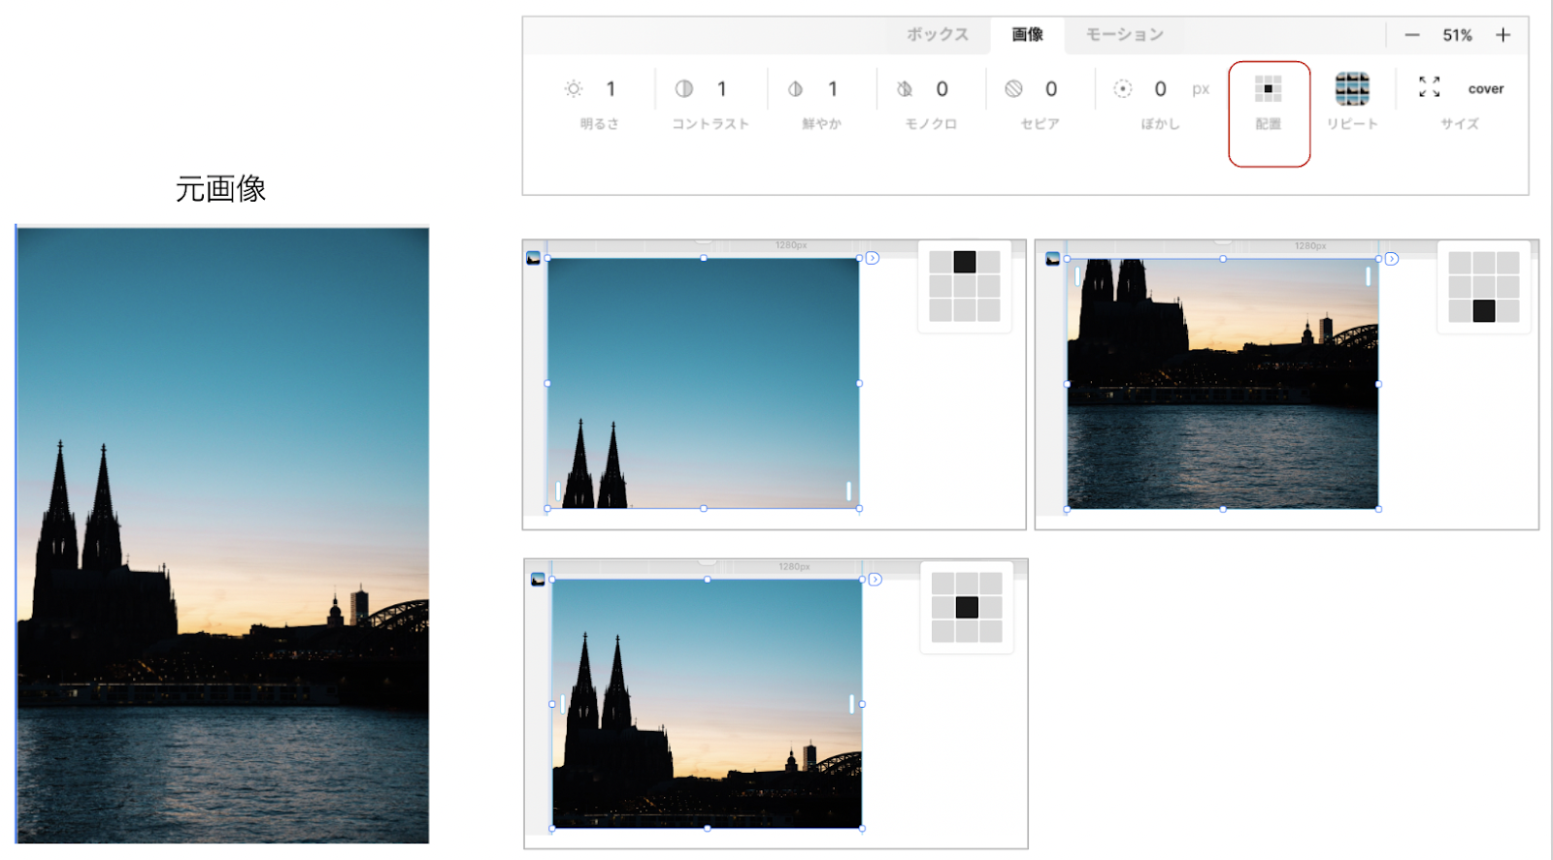Select the dark bottom-center cell in the second position grid
This screenshot has height=860, width=1553.
click(1484, 311)
